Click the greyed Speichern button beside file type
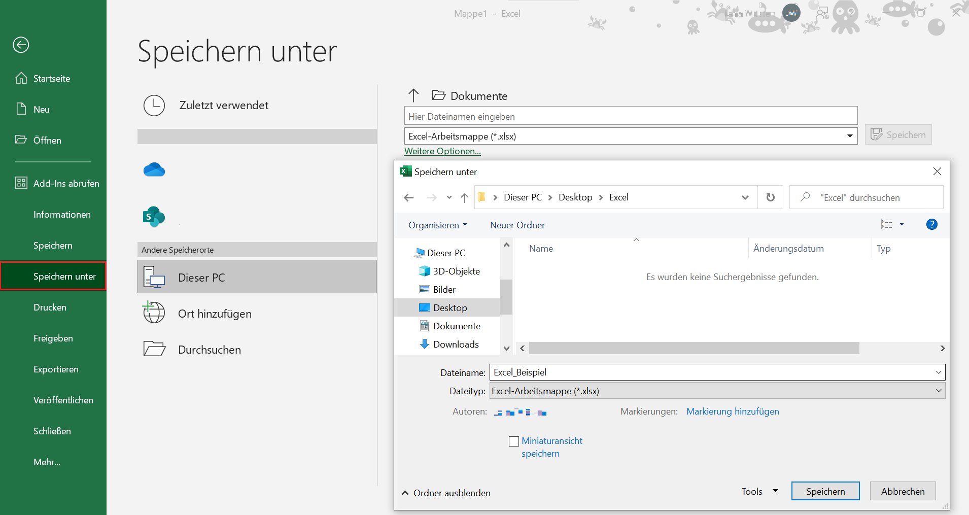969x515 pixels. pyautogui.click(x=898, y=134)
